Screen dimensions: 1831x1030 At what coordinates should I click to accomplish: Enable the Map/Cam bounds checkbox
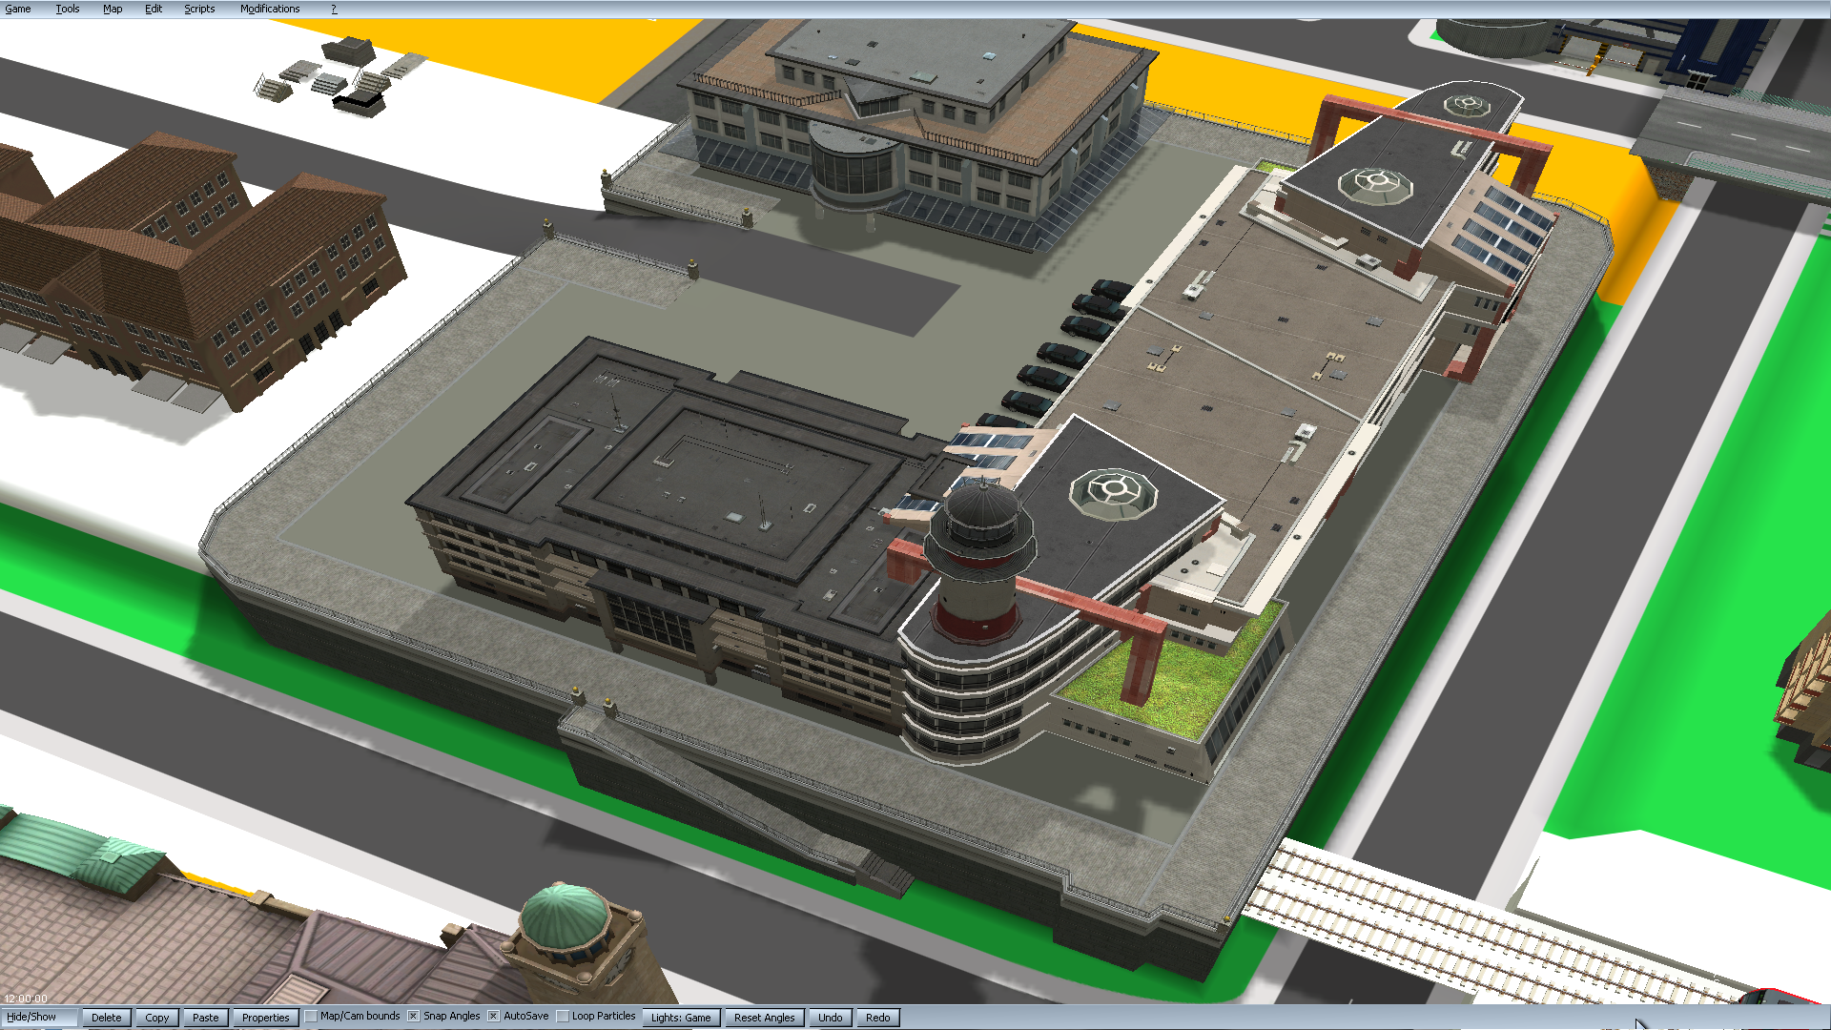pyautogui.click(x=312, y=1017)
